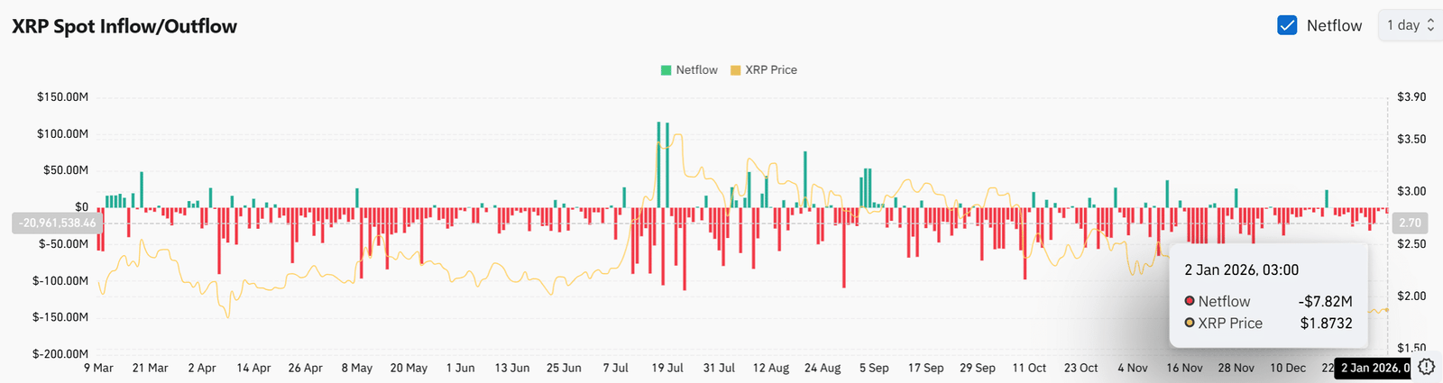Click the chart settings icon at bottom right
Image resolution: width=1443 pixels, height=383 pixels.
[x=1426, y=367]
